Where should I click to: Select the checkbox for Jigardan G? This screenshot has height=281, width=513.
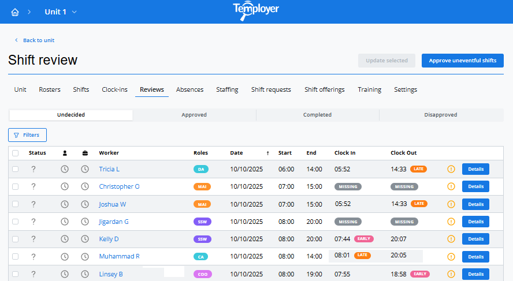coord(16,222)
